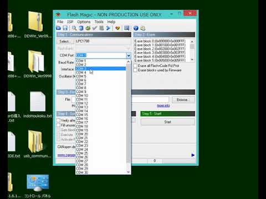Click the blue play arrow at bottom right
The image size is (266, 199).
pyautogui.click(x=193, y=155)
